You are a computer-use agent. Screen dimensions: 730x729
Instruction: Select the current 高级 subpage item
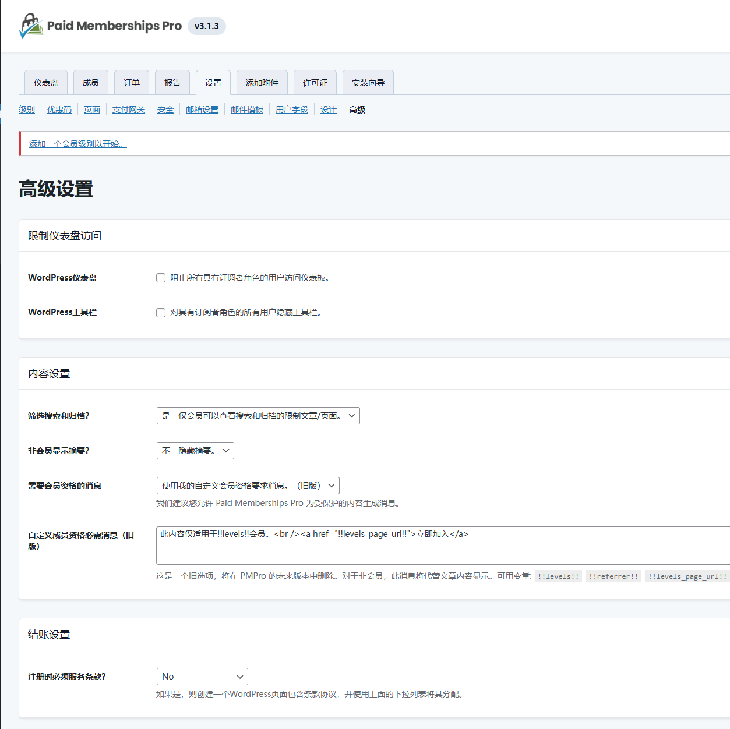pyautogui.click(x=357, y=109)
